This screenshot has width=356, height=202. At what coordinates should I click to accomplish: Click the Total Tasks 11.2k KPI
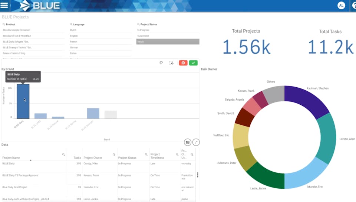pyautogui.click(x=330, y=47)
